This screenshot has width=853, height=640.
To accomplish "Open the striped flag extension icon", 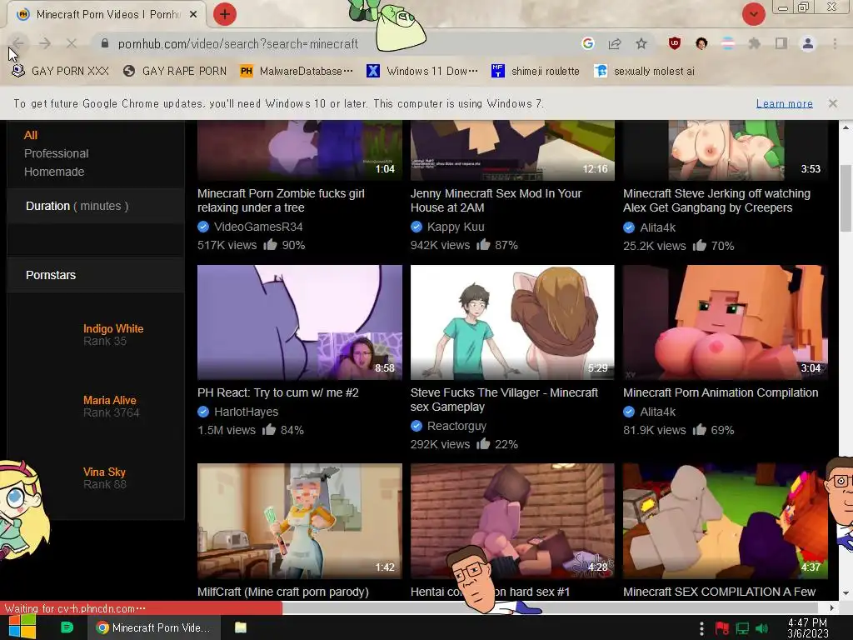I will tap(728, 43).
